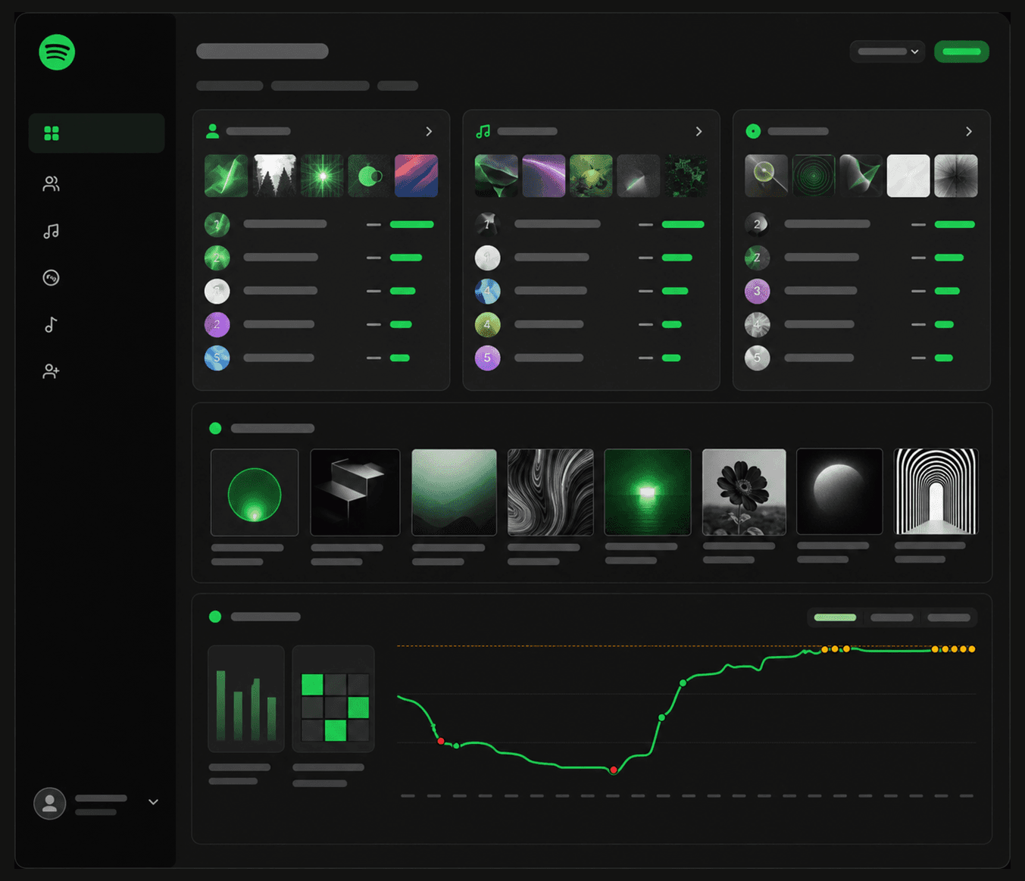The height and width of the screenshot is (881, 1025).
Task: Select purple avatar numbered 5 in music card
Action: click(487, 358)
